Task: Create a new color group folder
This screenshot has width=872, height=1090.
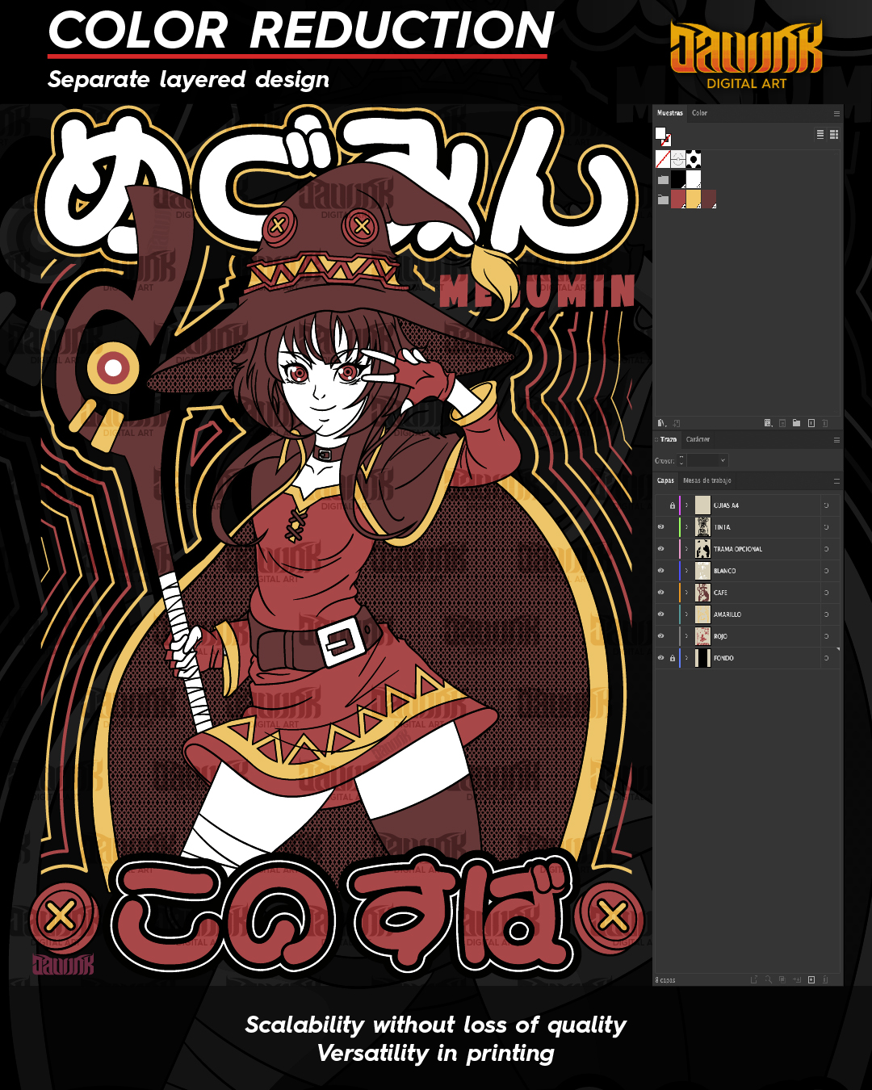Action: (x=797, y=423)
